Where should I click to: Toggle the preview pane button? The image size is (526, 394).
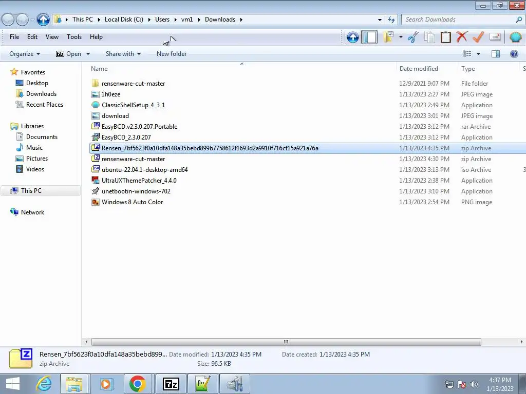(496, 54)
